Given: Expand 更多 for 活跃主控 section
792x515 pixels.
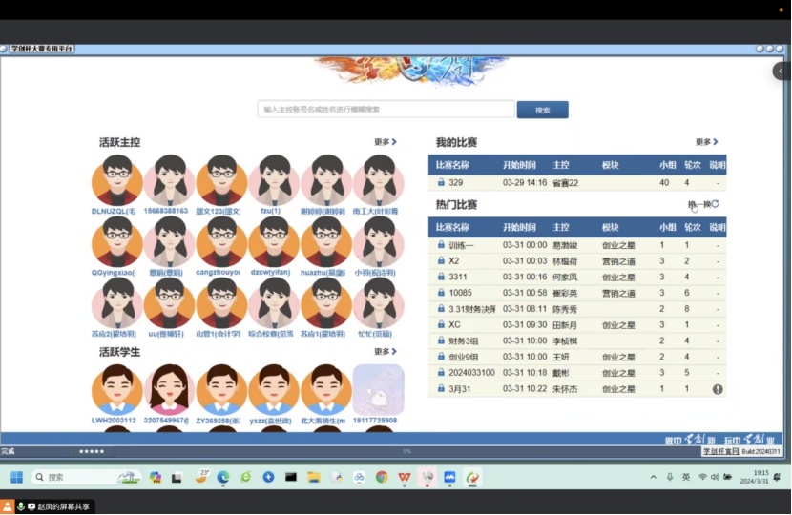Looking at the screenshot, I should click(386, 142).
